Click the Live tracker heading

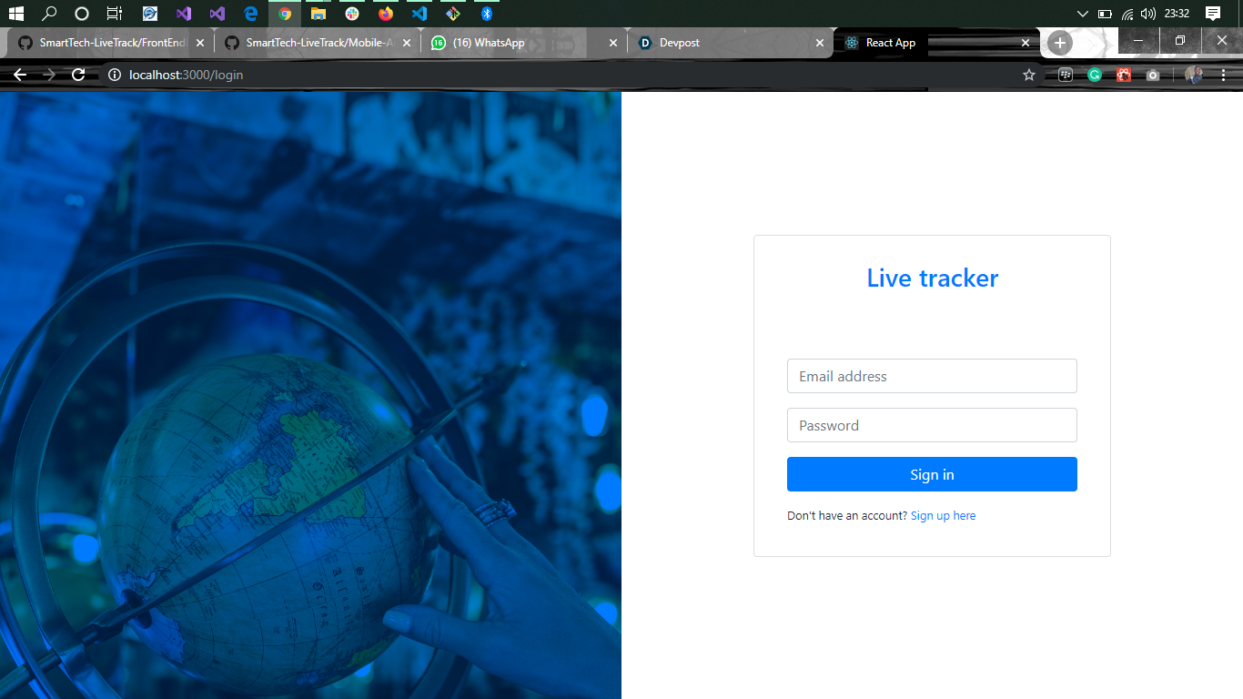[x=932, y=278]
